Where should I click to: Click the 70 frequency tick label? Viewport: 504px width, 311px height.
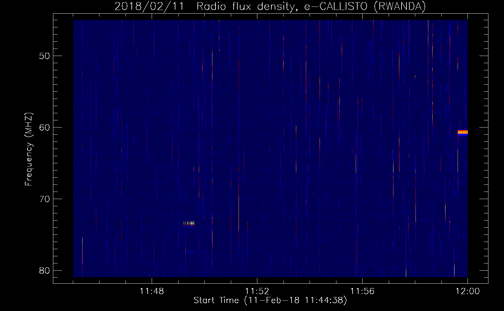[45, 199]
